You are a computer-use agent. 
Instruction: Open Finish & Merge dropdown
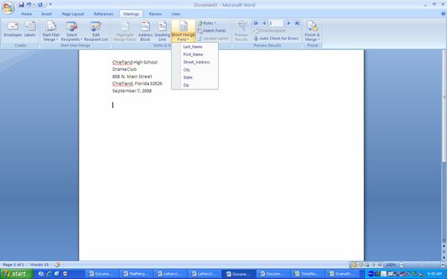312,31
